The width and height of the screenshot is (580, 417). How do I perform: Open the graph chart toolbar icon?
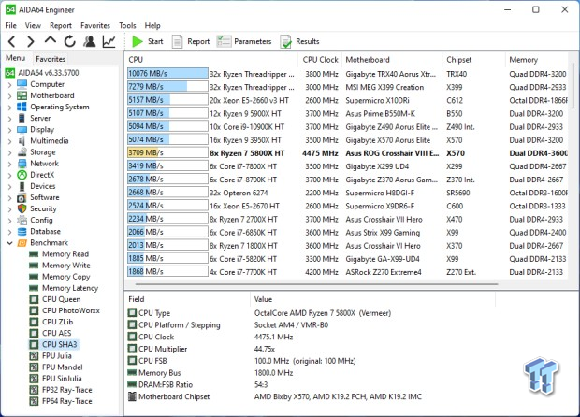109,42
